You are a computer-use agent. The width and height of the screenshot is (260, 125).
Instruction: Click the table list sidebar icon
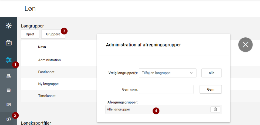point(9,90)
